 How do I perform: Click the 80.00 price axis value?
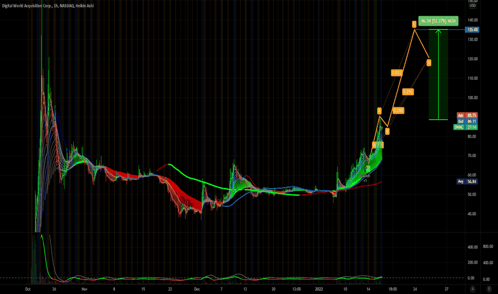(x=472, y=136)
